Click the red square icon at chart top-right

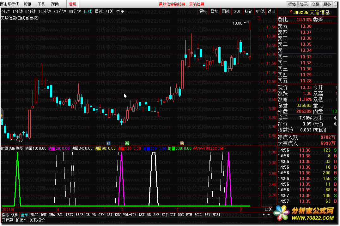(x=258, y=18)
